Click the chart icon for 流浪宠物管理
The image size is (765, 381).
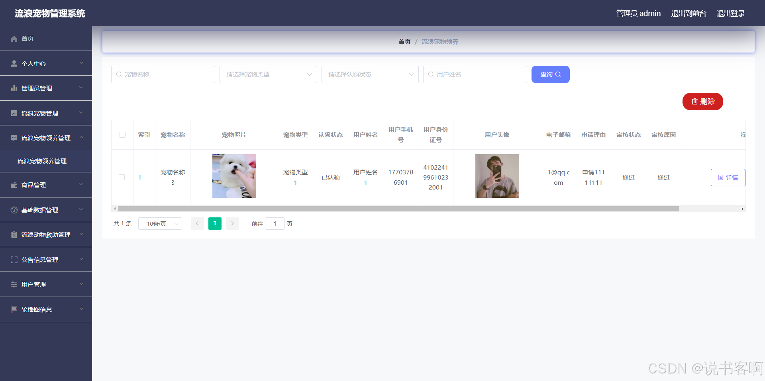coord(14,113)
